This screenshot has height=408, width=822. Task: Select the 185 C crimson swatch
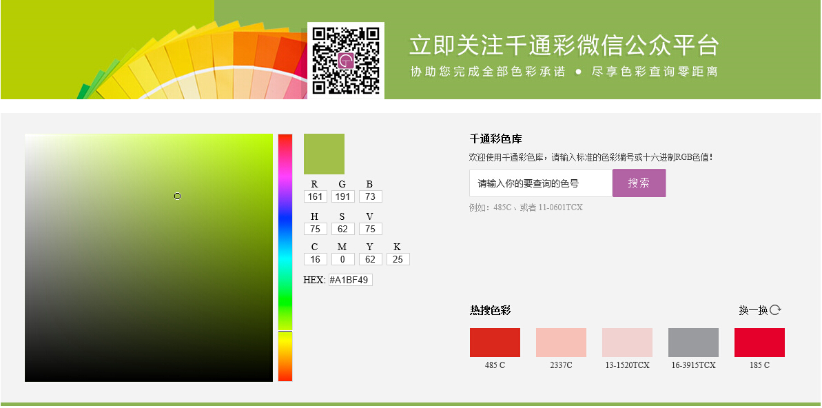tap(759, 343)
